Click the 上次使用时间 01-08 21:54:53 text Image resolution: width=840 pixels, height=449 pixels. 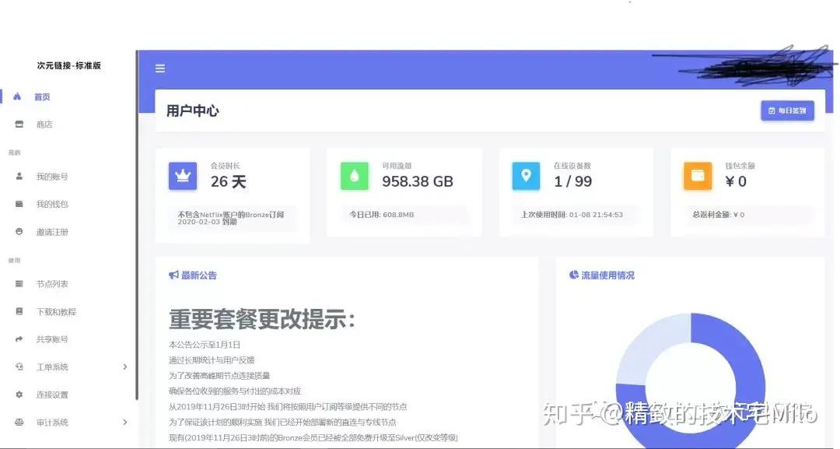(572, 214)
